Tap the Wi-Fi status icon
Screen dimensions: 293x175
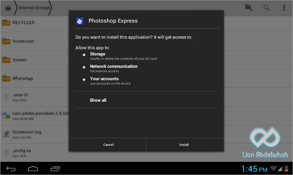coord(273,168)
